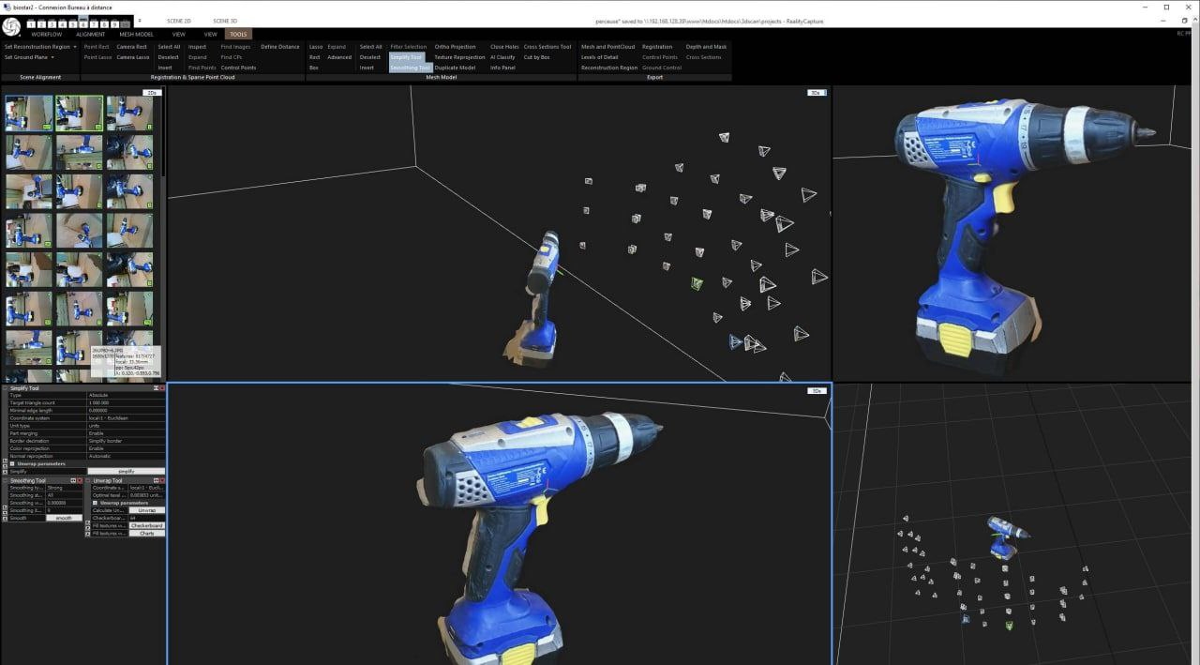Export Depth and Mask

click(706, 47)
